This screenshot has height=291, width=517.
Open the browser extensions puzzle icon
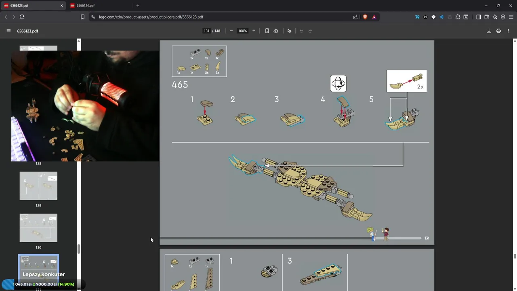[x=458, y=17]
